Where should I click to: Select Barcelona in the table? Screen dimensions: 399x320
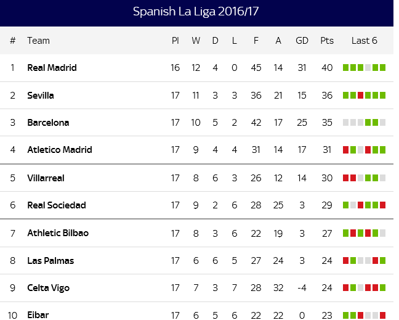48,123
